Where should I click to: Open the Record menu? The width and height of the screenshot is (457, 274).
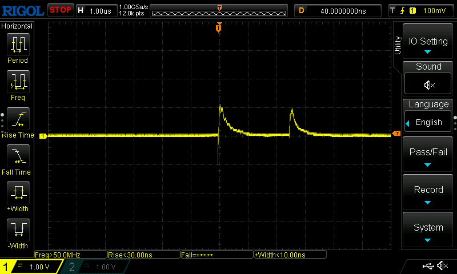point(428,193)
